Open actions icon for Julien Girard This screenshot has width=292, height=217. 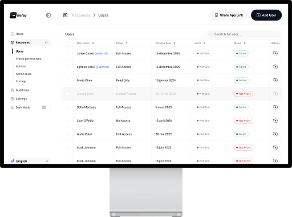coord(275,54)
